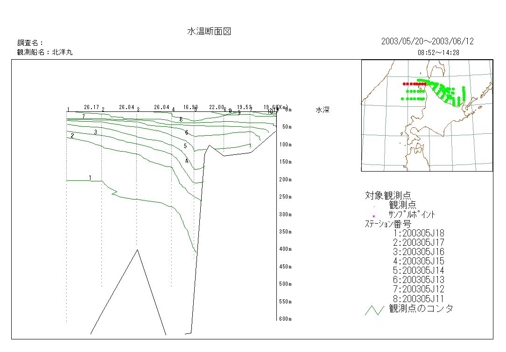Click the 水深 axis label

[x=323, y=110]
